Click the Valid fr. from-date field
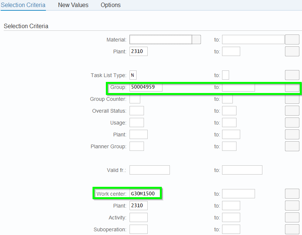Image resolution: width=302 pixels, height=235 pixels. (x=150, y=170)
